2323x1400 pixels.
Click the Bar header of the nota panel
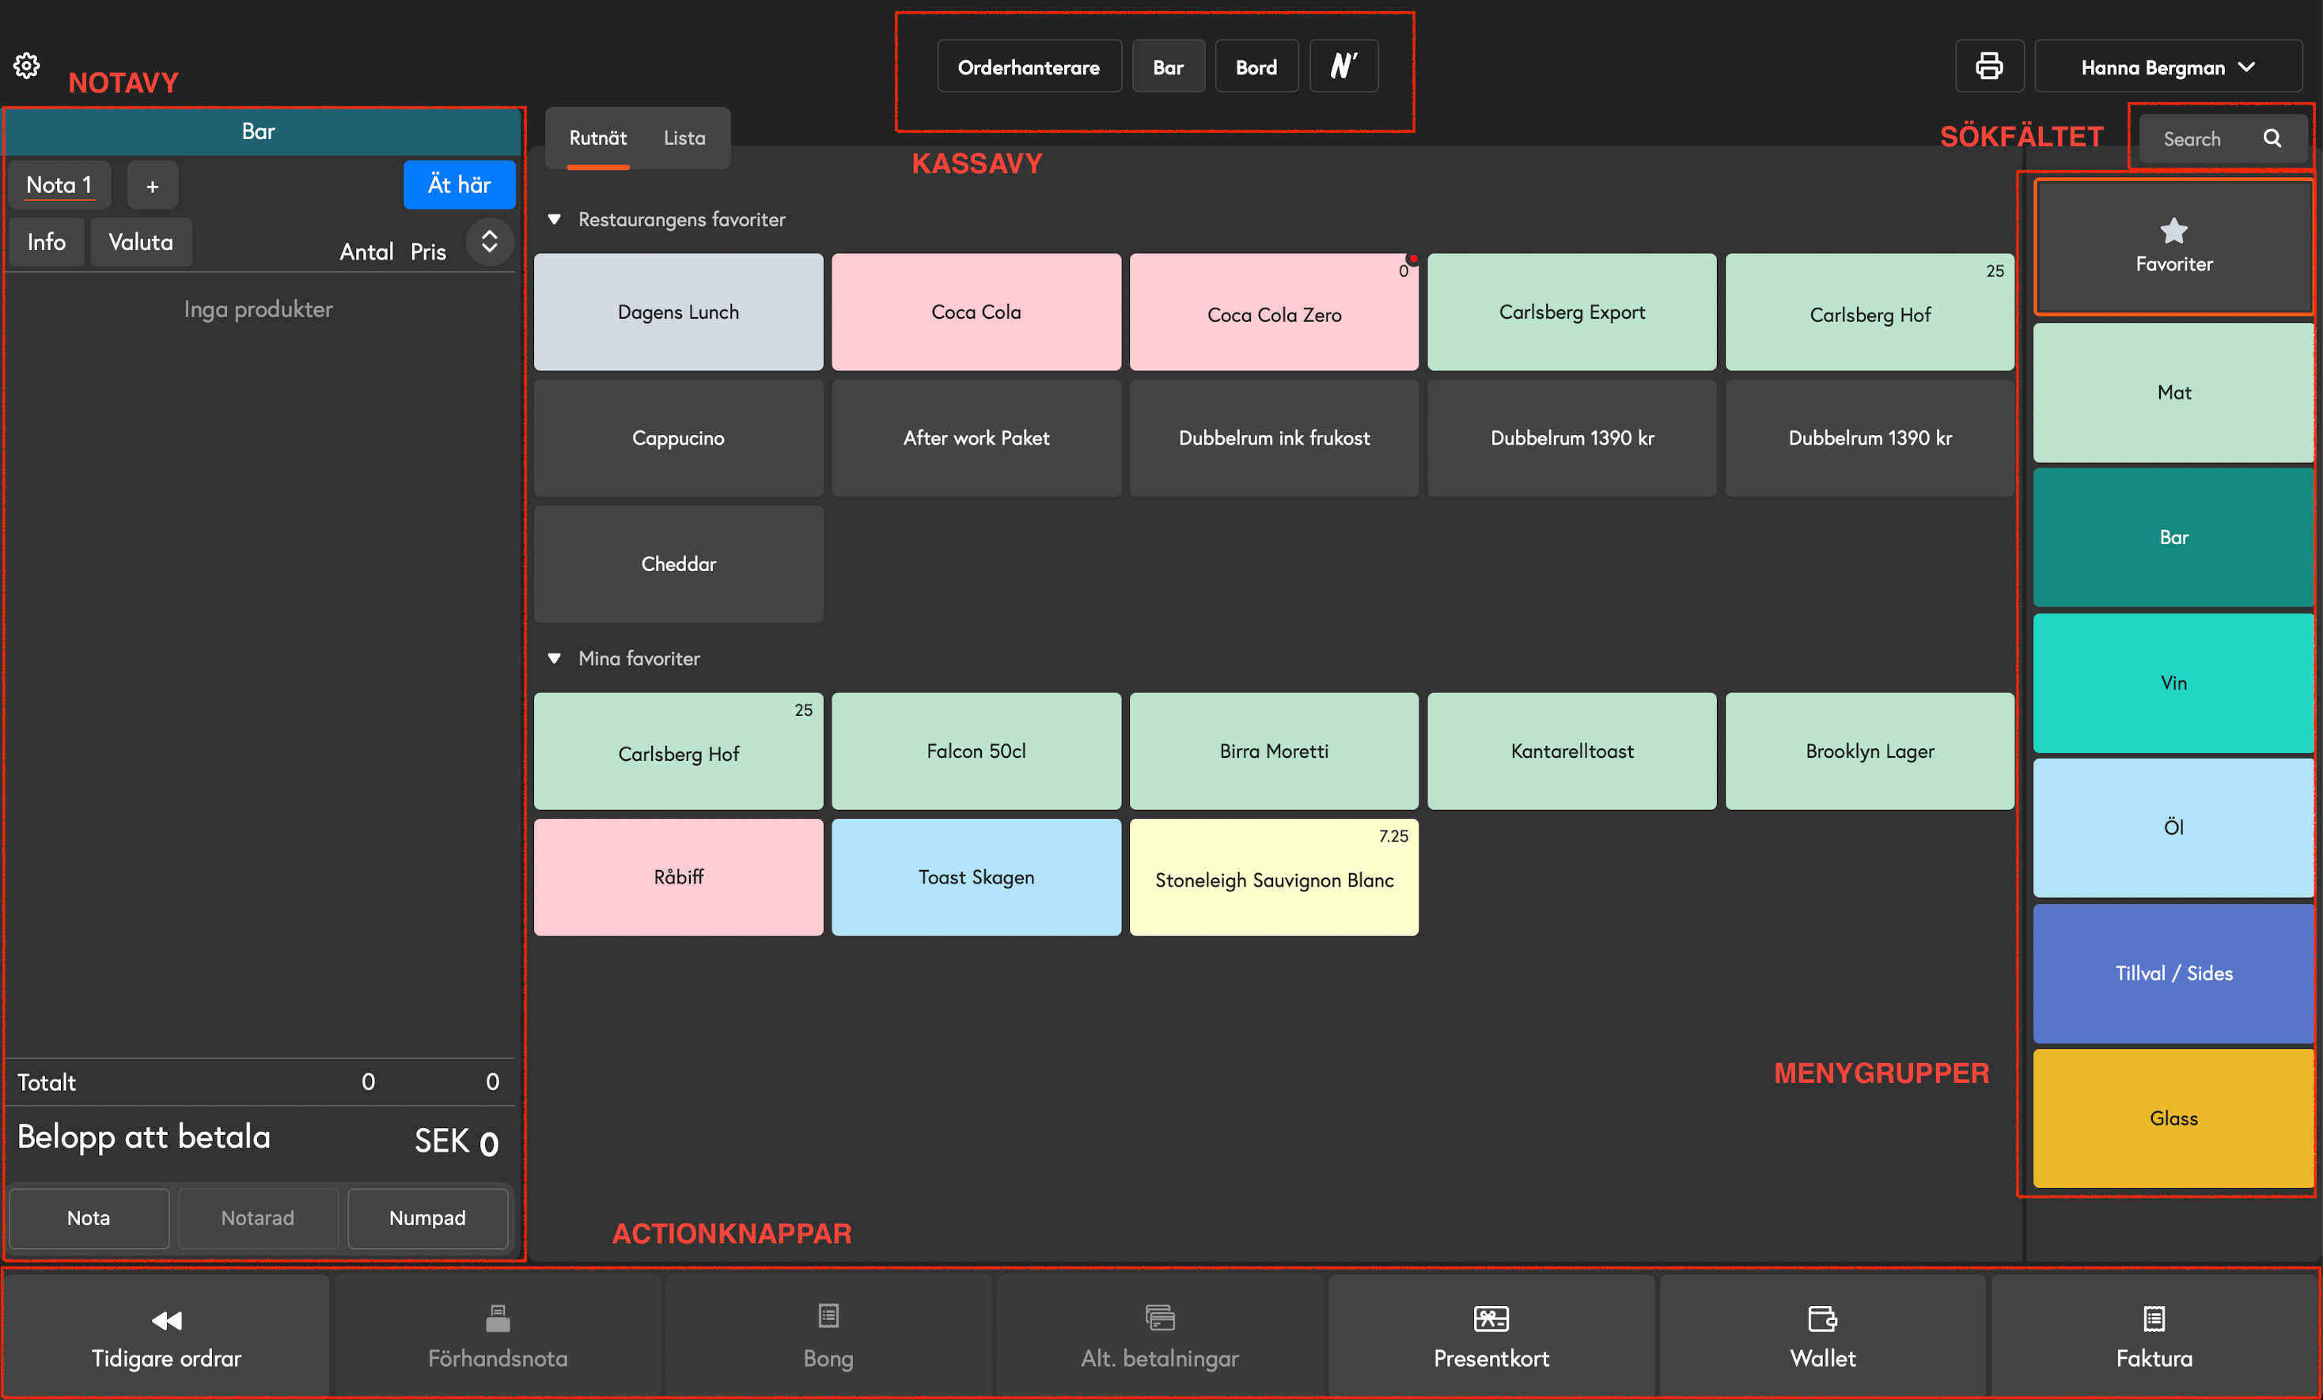click(x=262, y=131)
